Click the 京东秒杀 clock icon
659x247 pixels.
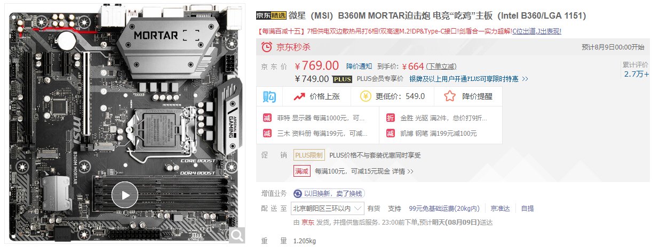266,47
